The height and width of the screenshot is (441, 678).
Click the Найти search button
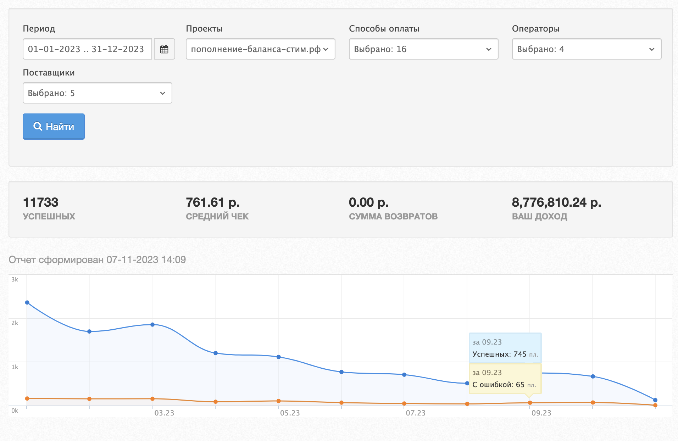coord(54,127)
